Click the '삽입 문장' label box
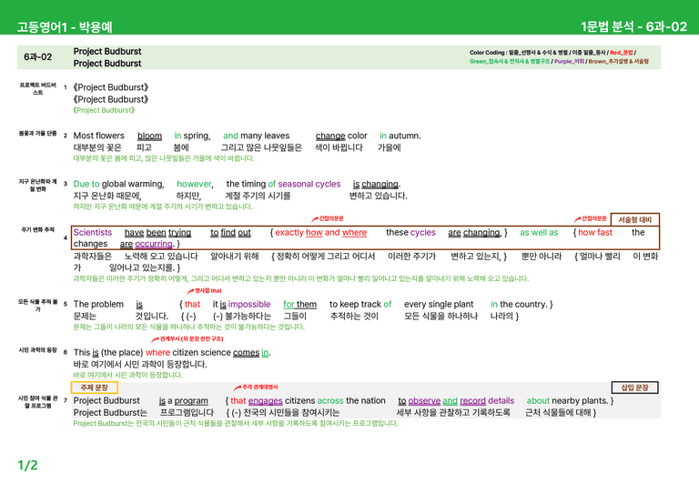The image size is (699, 494). click(634, 388)
